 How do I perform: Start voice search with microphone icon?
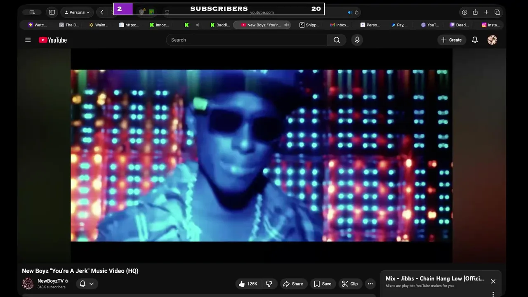tap(357, 40)
